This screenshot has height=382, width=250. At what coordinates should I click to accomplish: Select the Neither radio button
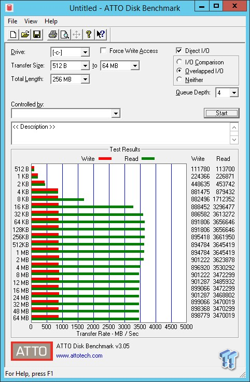tap(179, 79)
